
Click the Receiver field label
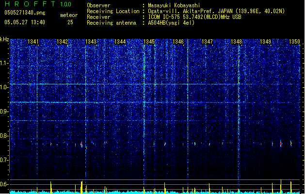tap(98, 17)
